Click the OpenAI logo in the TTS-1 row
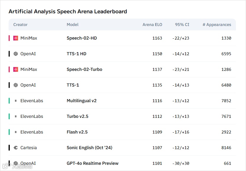The width and height of the screenshot is (246, 171). coord(16,85)
